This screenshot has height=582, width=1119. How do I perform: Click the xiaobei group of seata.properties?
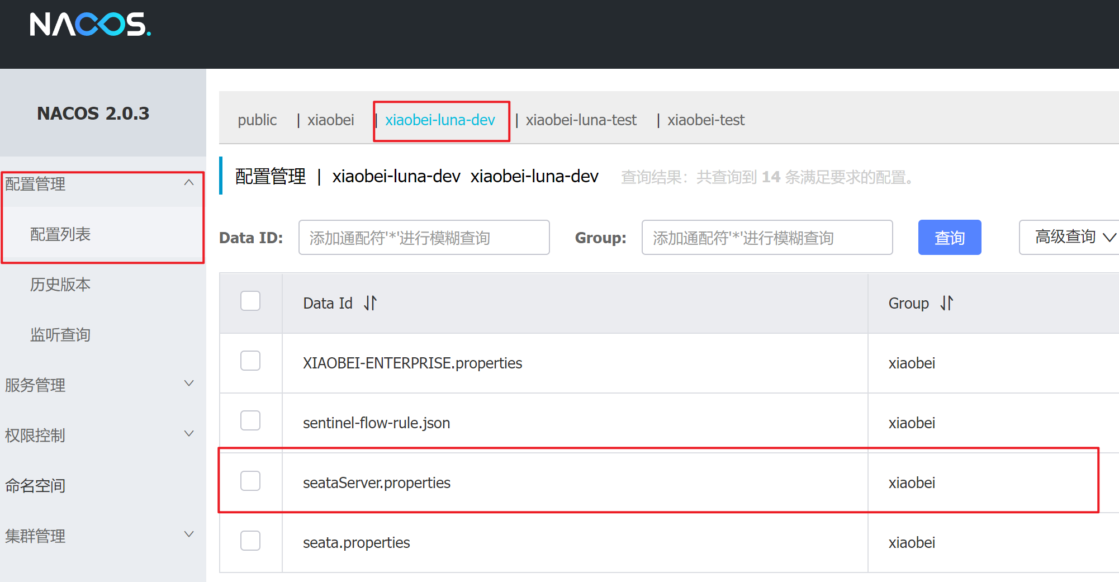click(912, 543)
